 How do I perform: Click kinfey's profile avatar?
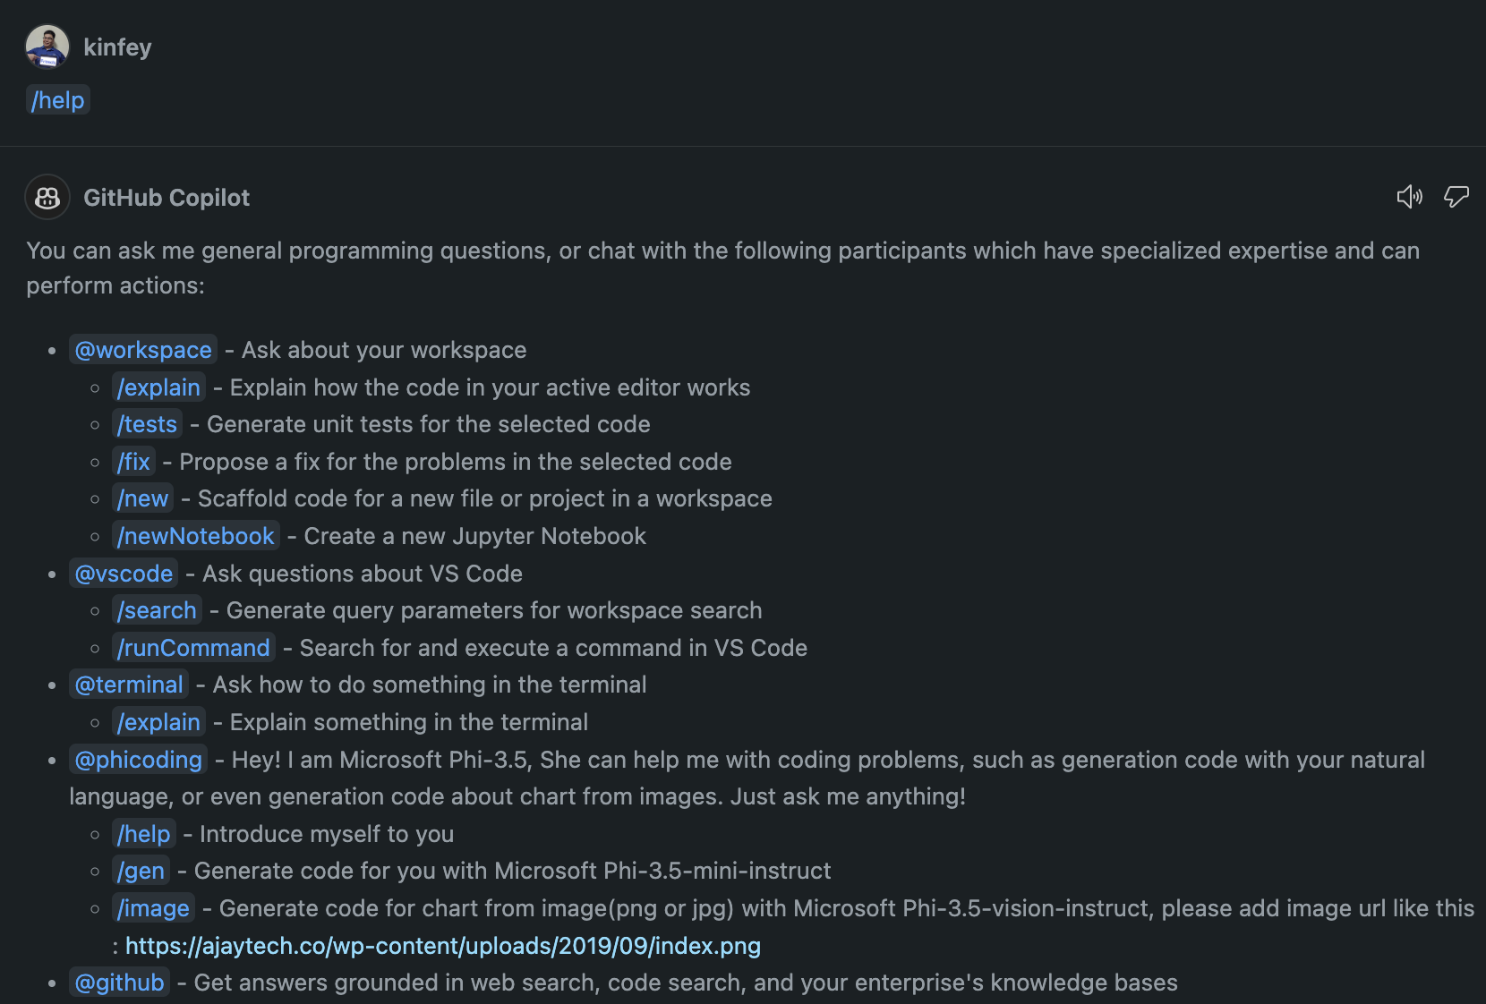(x=47, y=47)
